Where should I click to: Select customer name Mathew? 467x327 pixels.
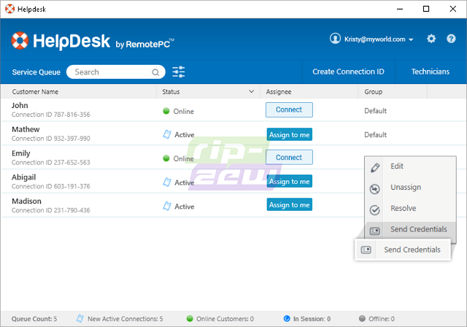click(26, 129)
